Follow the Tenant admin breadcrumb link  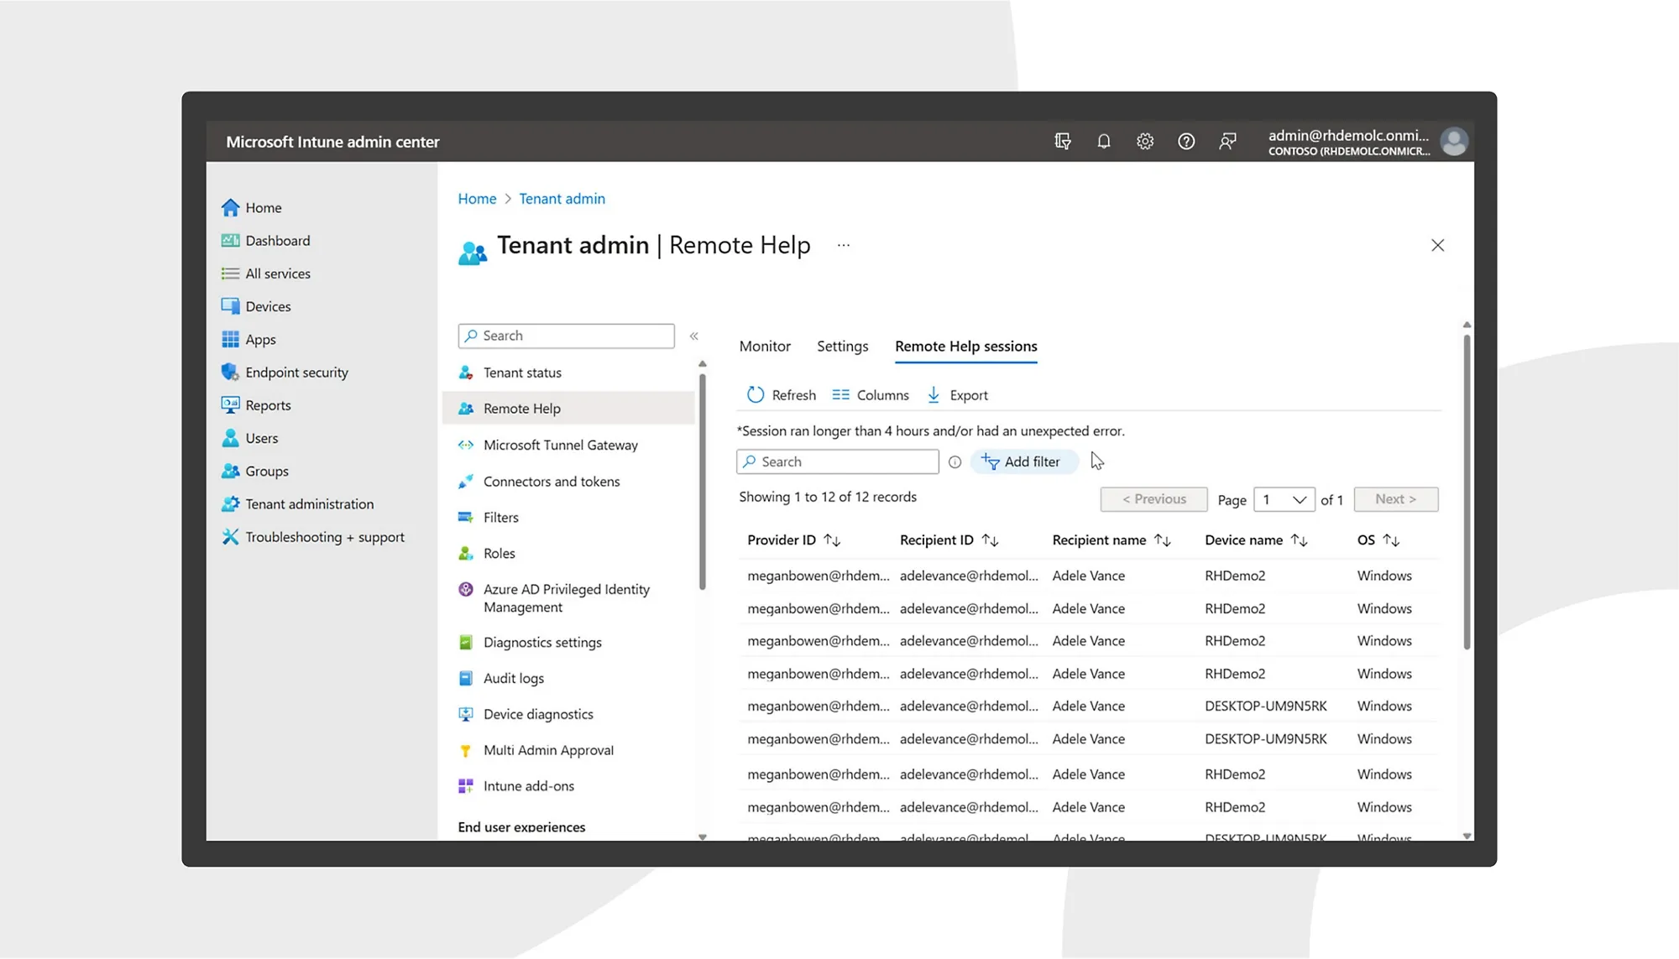coord(562,198)
